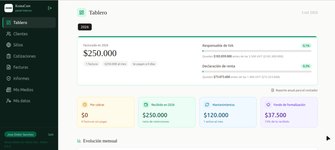
Task: Click the '3 oct 2026' date
Action: point(309,13)
